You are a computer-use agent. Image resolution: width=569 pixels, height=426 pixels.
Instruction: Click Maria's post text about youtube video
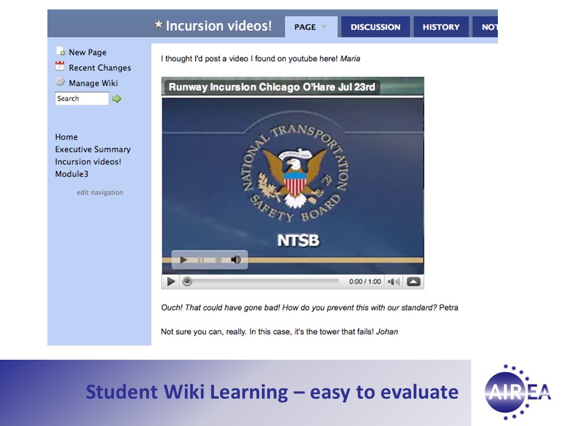(260, 59)
